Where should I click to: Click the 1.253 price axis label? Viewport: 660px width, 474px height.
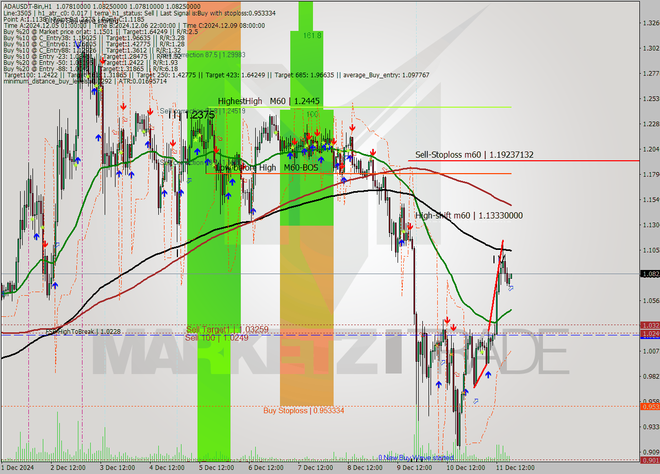[x=651, y=98]
